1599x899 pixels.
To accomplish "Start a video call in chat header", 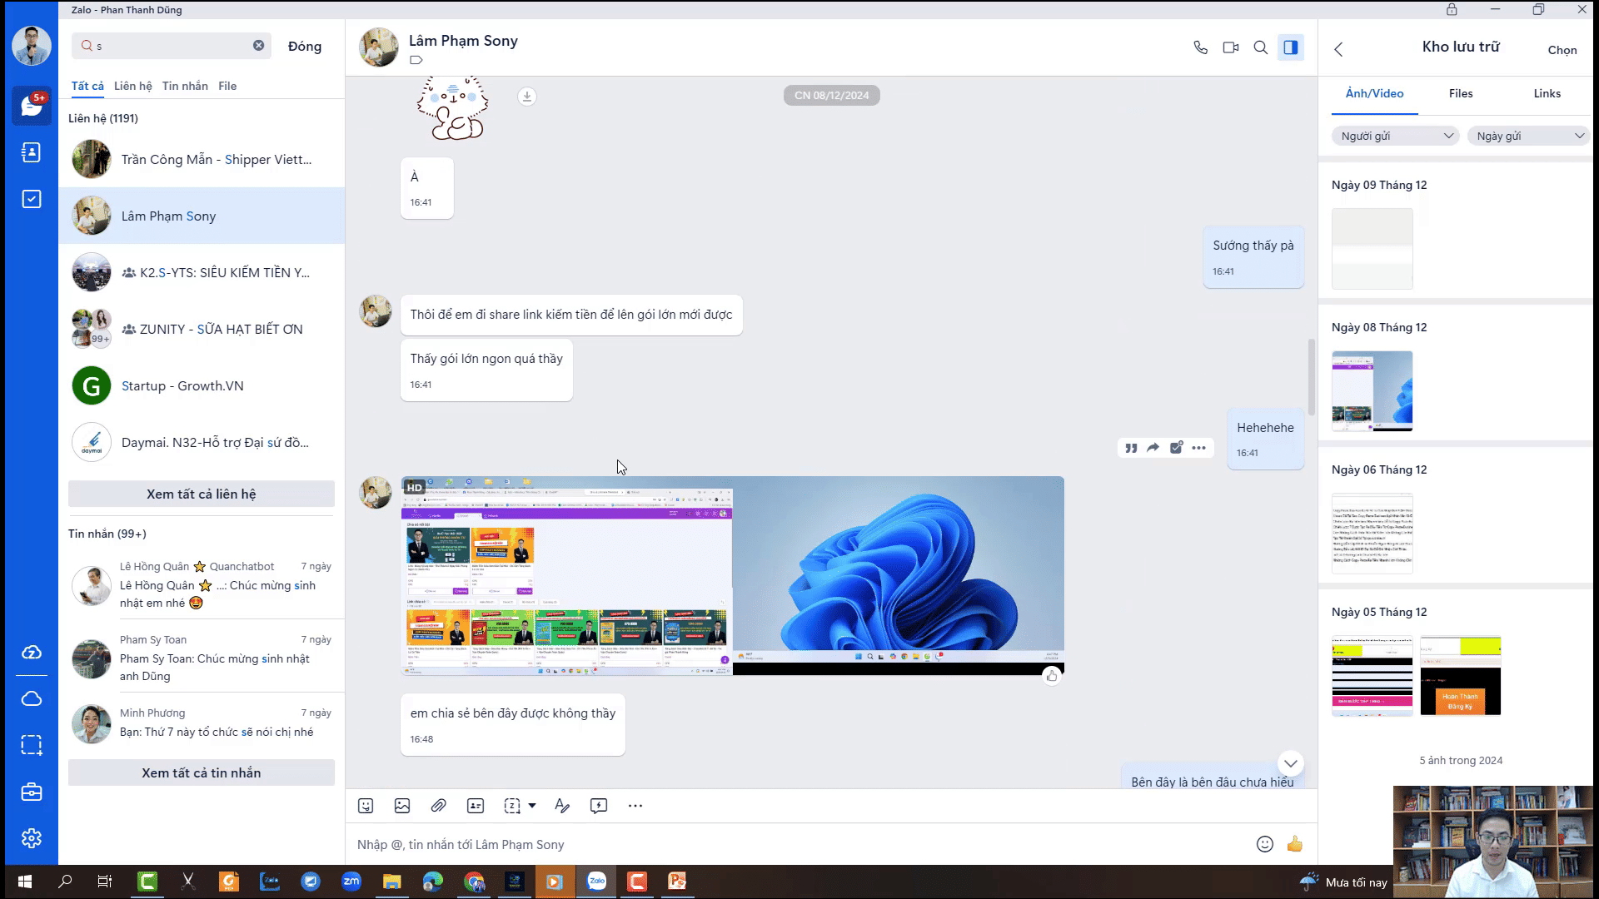I will 1230,47.
